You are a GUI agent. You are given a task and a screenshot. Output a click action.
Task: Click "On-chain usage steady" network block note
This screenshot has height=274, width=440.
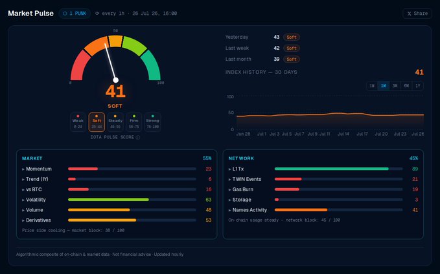tap(284, 220)
